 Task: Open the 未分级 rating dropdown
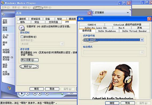(42, 44)
